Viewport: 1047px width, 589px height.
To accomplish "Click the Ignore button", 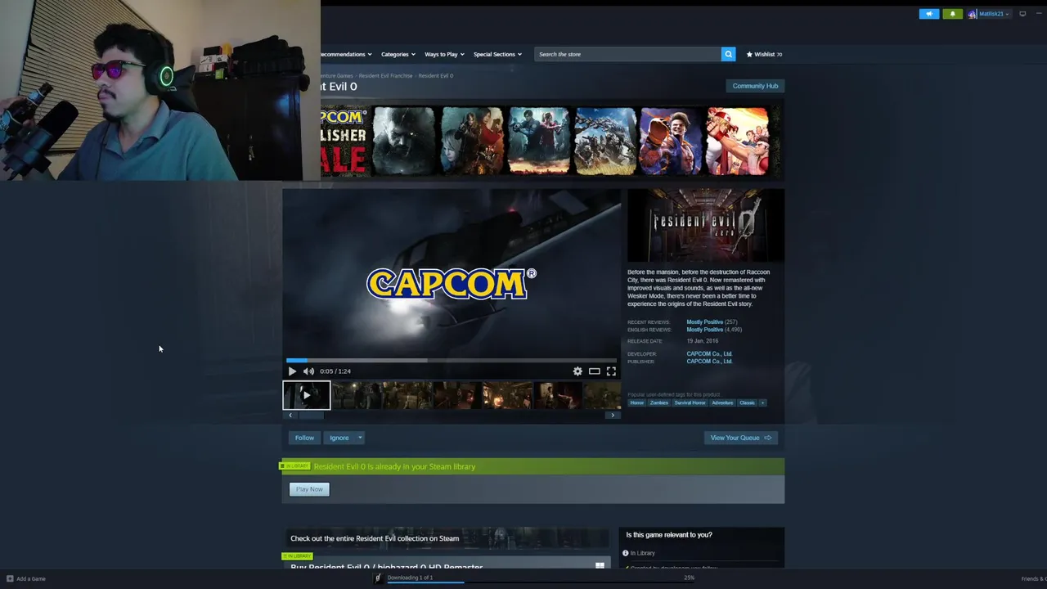I will [339, 438].
